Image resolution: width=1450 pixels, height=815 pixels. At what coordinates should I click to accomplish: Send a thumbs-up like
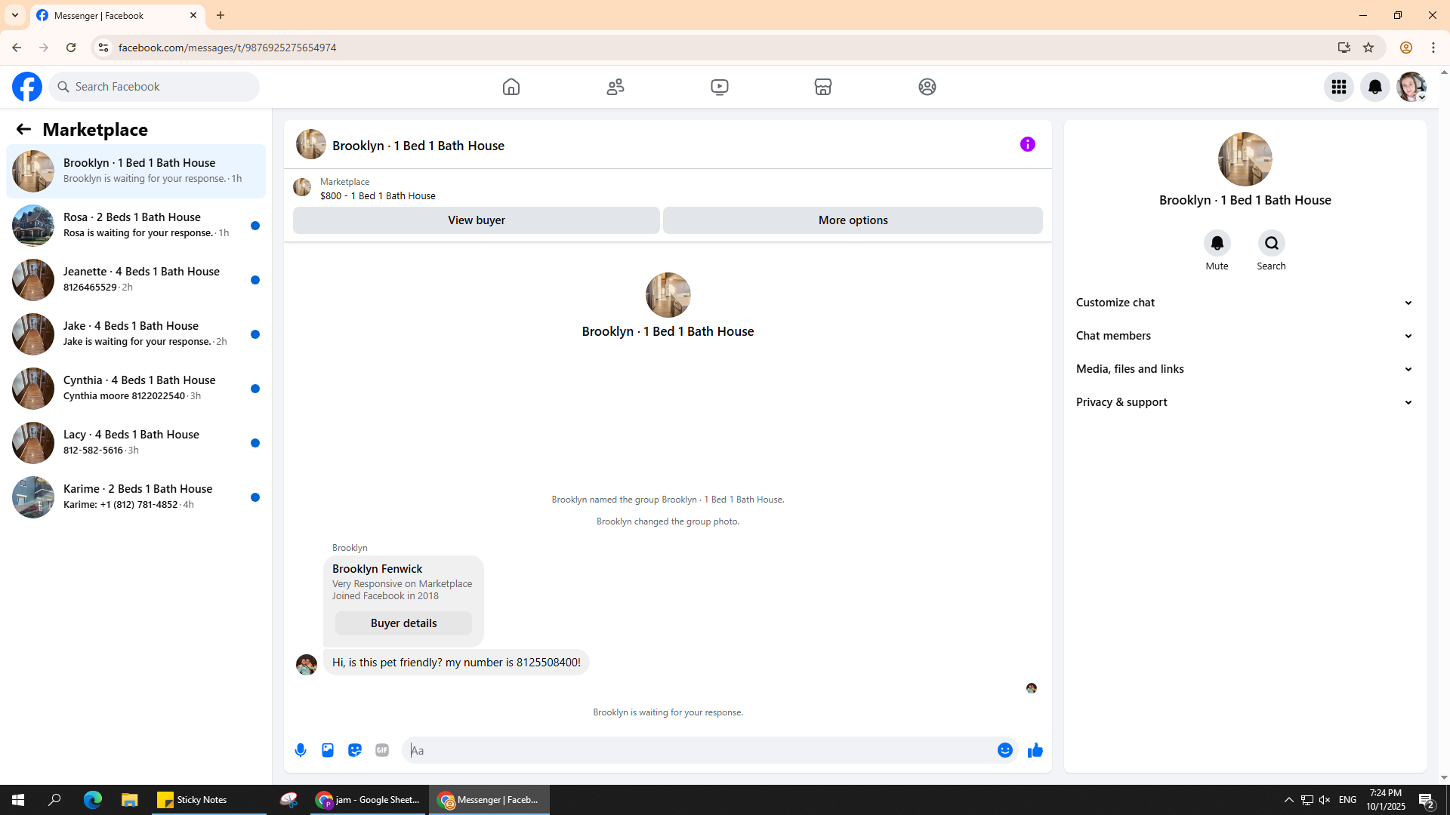pos(1035,750)
